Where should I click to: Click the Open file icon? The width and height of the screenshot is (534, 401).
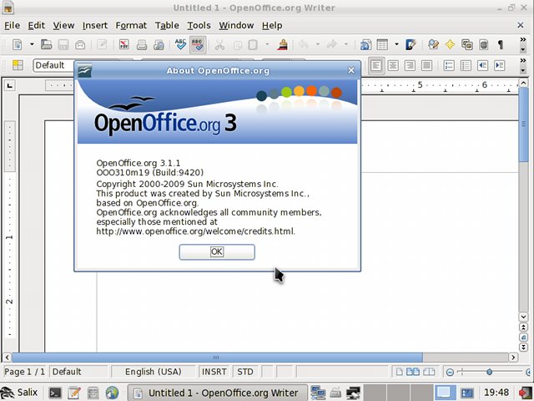point(47,44)
